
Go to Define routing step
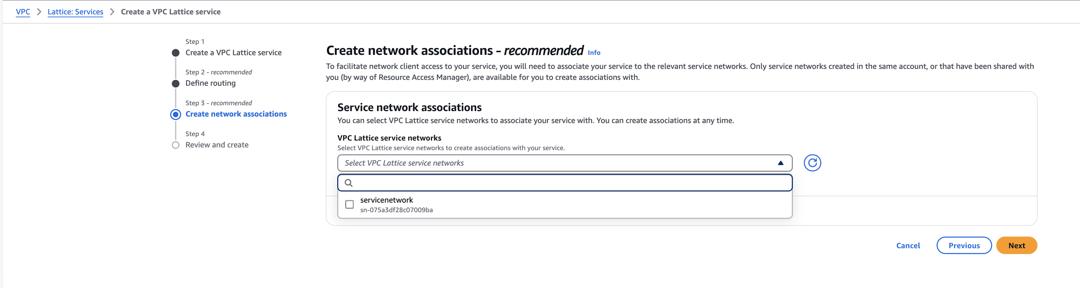coord(210,83)
